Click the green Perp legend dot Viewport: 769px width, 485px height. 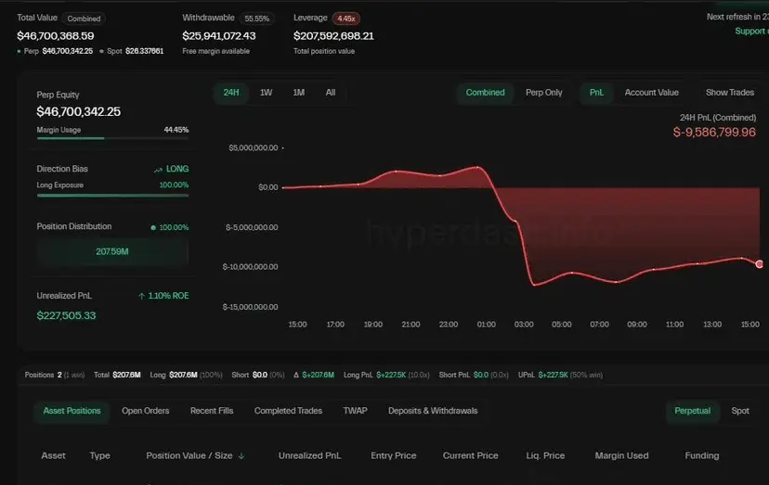pyautogui.click(x=19, y=51)
